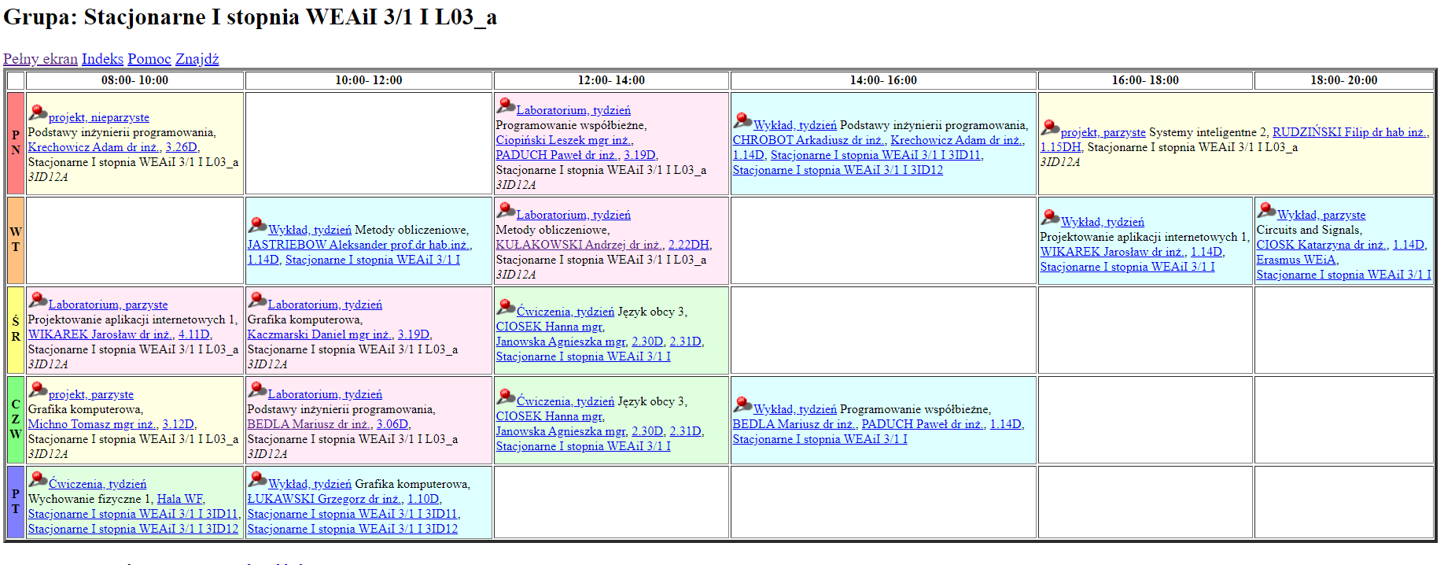Click pin icon of Systemy inteligentne 2 projekt
1444x565 pixels.
(x=1050, y=127)
